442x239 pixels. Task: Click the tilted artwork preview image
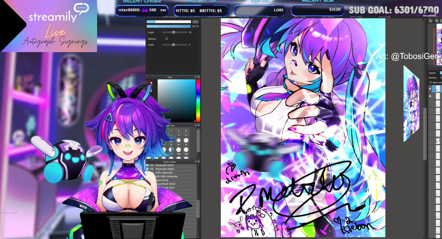coord(411,104)
